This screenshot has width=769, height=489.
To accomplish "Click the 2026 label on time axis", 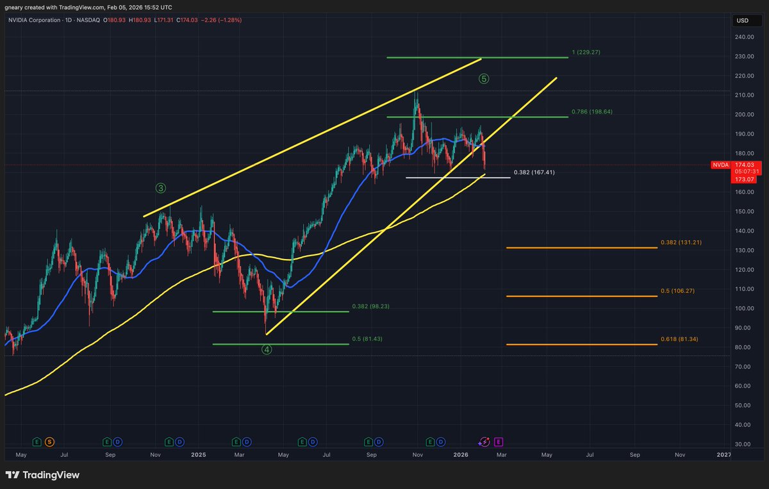I will tap(460, 454).
